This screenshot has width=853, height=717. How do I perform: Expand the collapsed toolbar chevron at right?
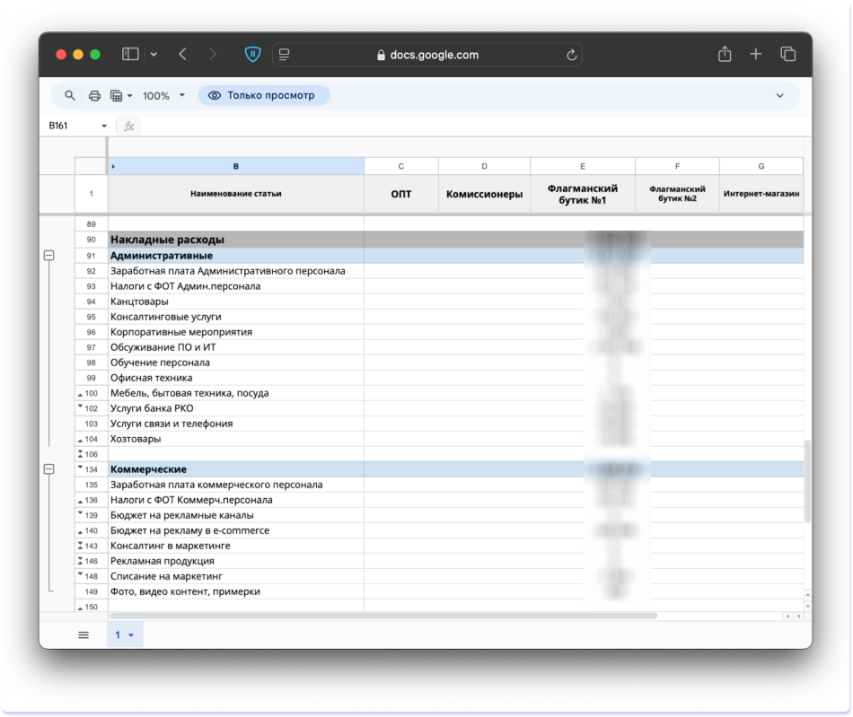pos(779,95)
